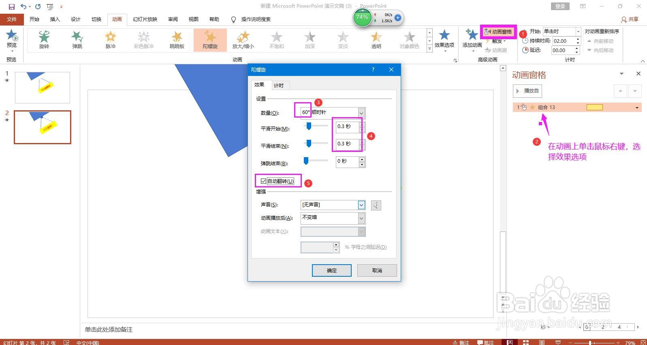The height and width of the screenshot is (345, 647).
Task: Click the 弹跳结束 bounce end slider
Action: (306, 160)
